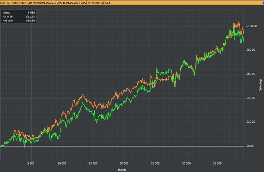Click the 20 000 hands x-axis label
Screen dimensions: 264x172
pos(124,163)
